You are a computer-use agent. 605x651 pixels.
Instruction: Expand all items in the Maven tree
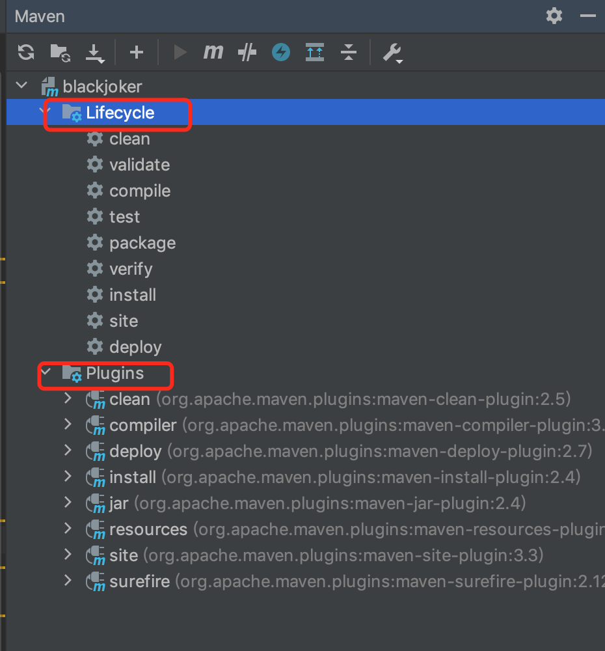(315, 52)
